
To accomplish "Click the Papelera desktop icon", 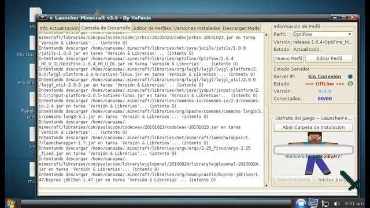I will coord(28,105).
